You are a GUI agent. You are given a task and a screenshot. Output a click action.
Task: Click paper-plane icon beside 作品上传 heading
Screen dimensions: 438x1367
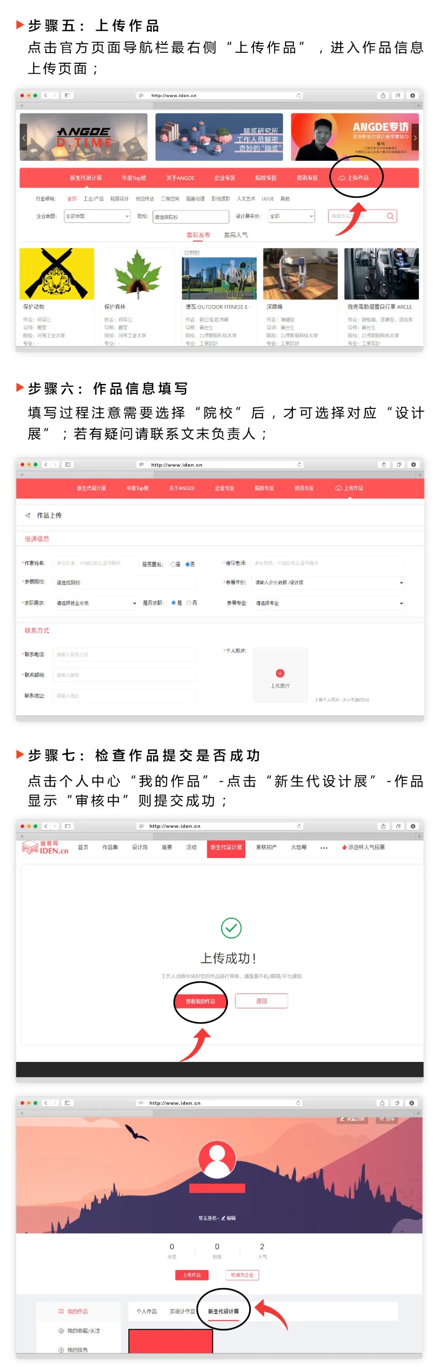pos(28,515)
